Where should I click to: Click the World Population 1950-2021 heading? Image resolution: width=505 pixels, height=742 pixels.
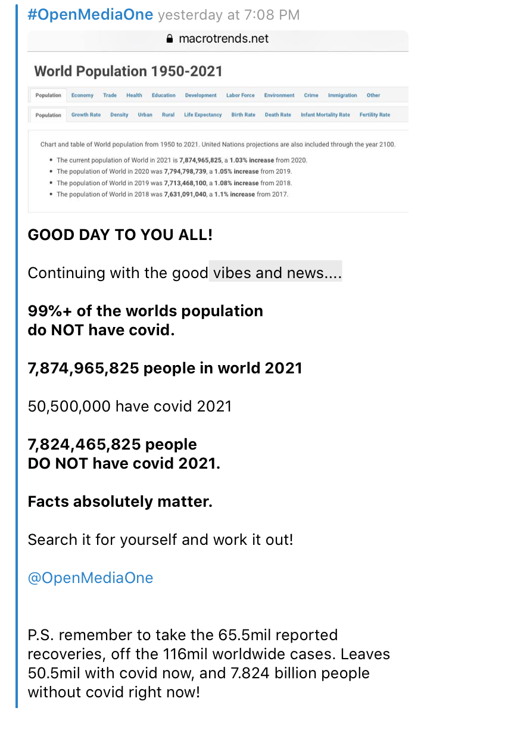128,71
